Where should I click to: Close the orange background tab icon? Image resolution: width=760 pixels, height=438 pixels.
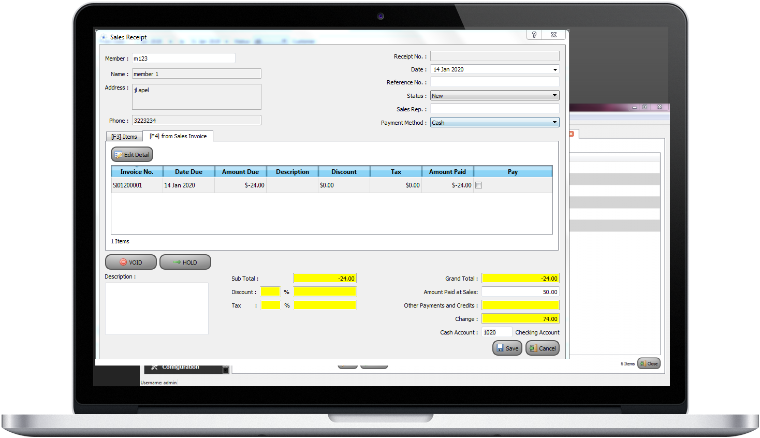572,134
